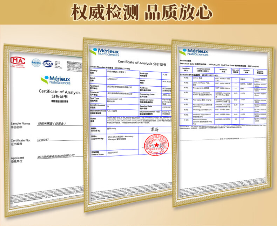Viewport: 277px width, 226px height.
Task: Click the Batch 批号 label cell
Action: pyautogui.click(x=98, y=80)
